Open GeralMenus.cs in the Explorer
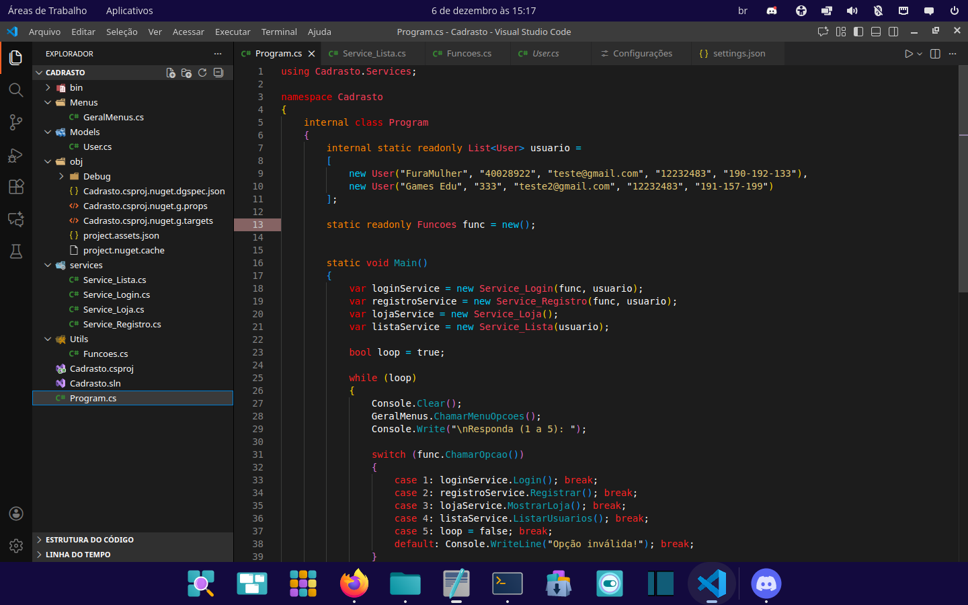Image resolution: width=968 pixels, height=605 pixels. (x=132, y=117)
